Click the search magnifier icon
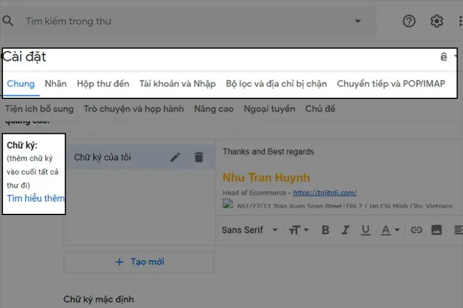 (x=8, y=21)
